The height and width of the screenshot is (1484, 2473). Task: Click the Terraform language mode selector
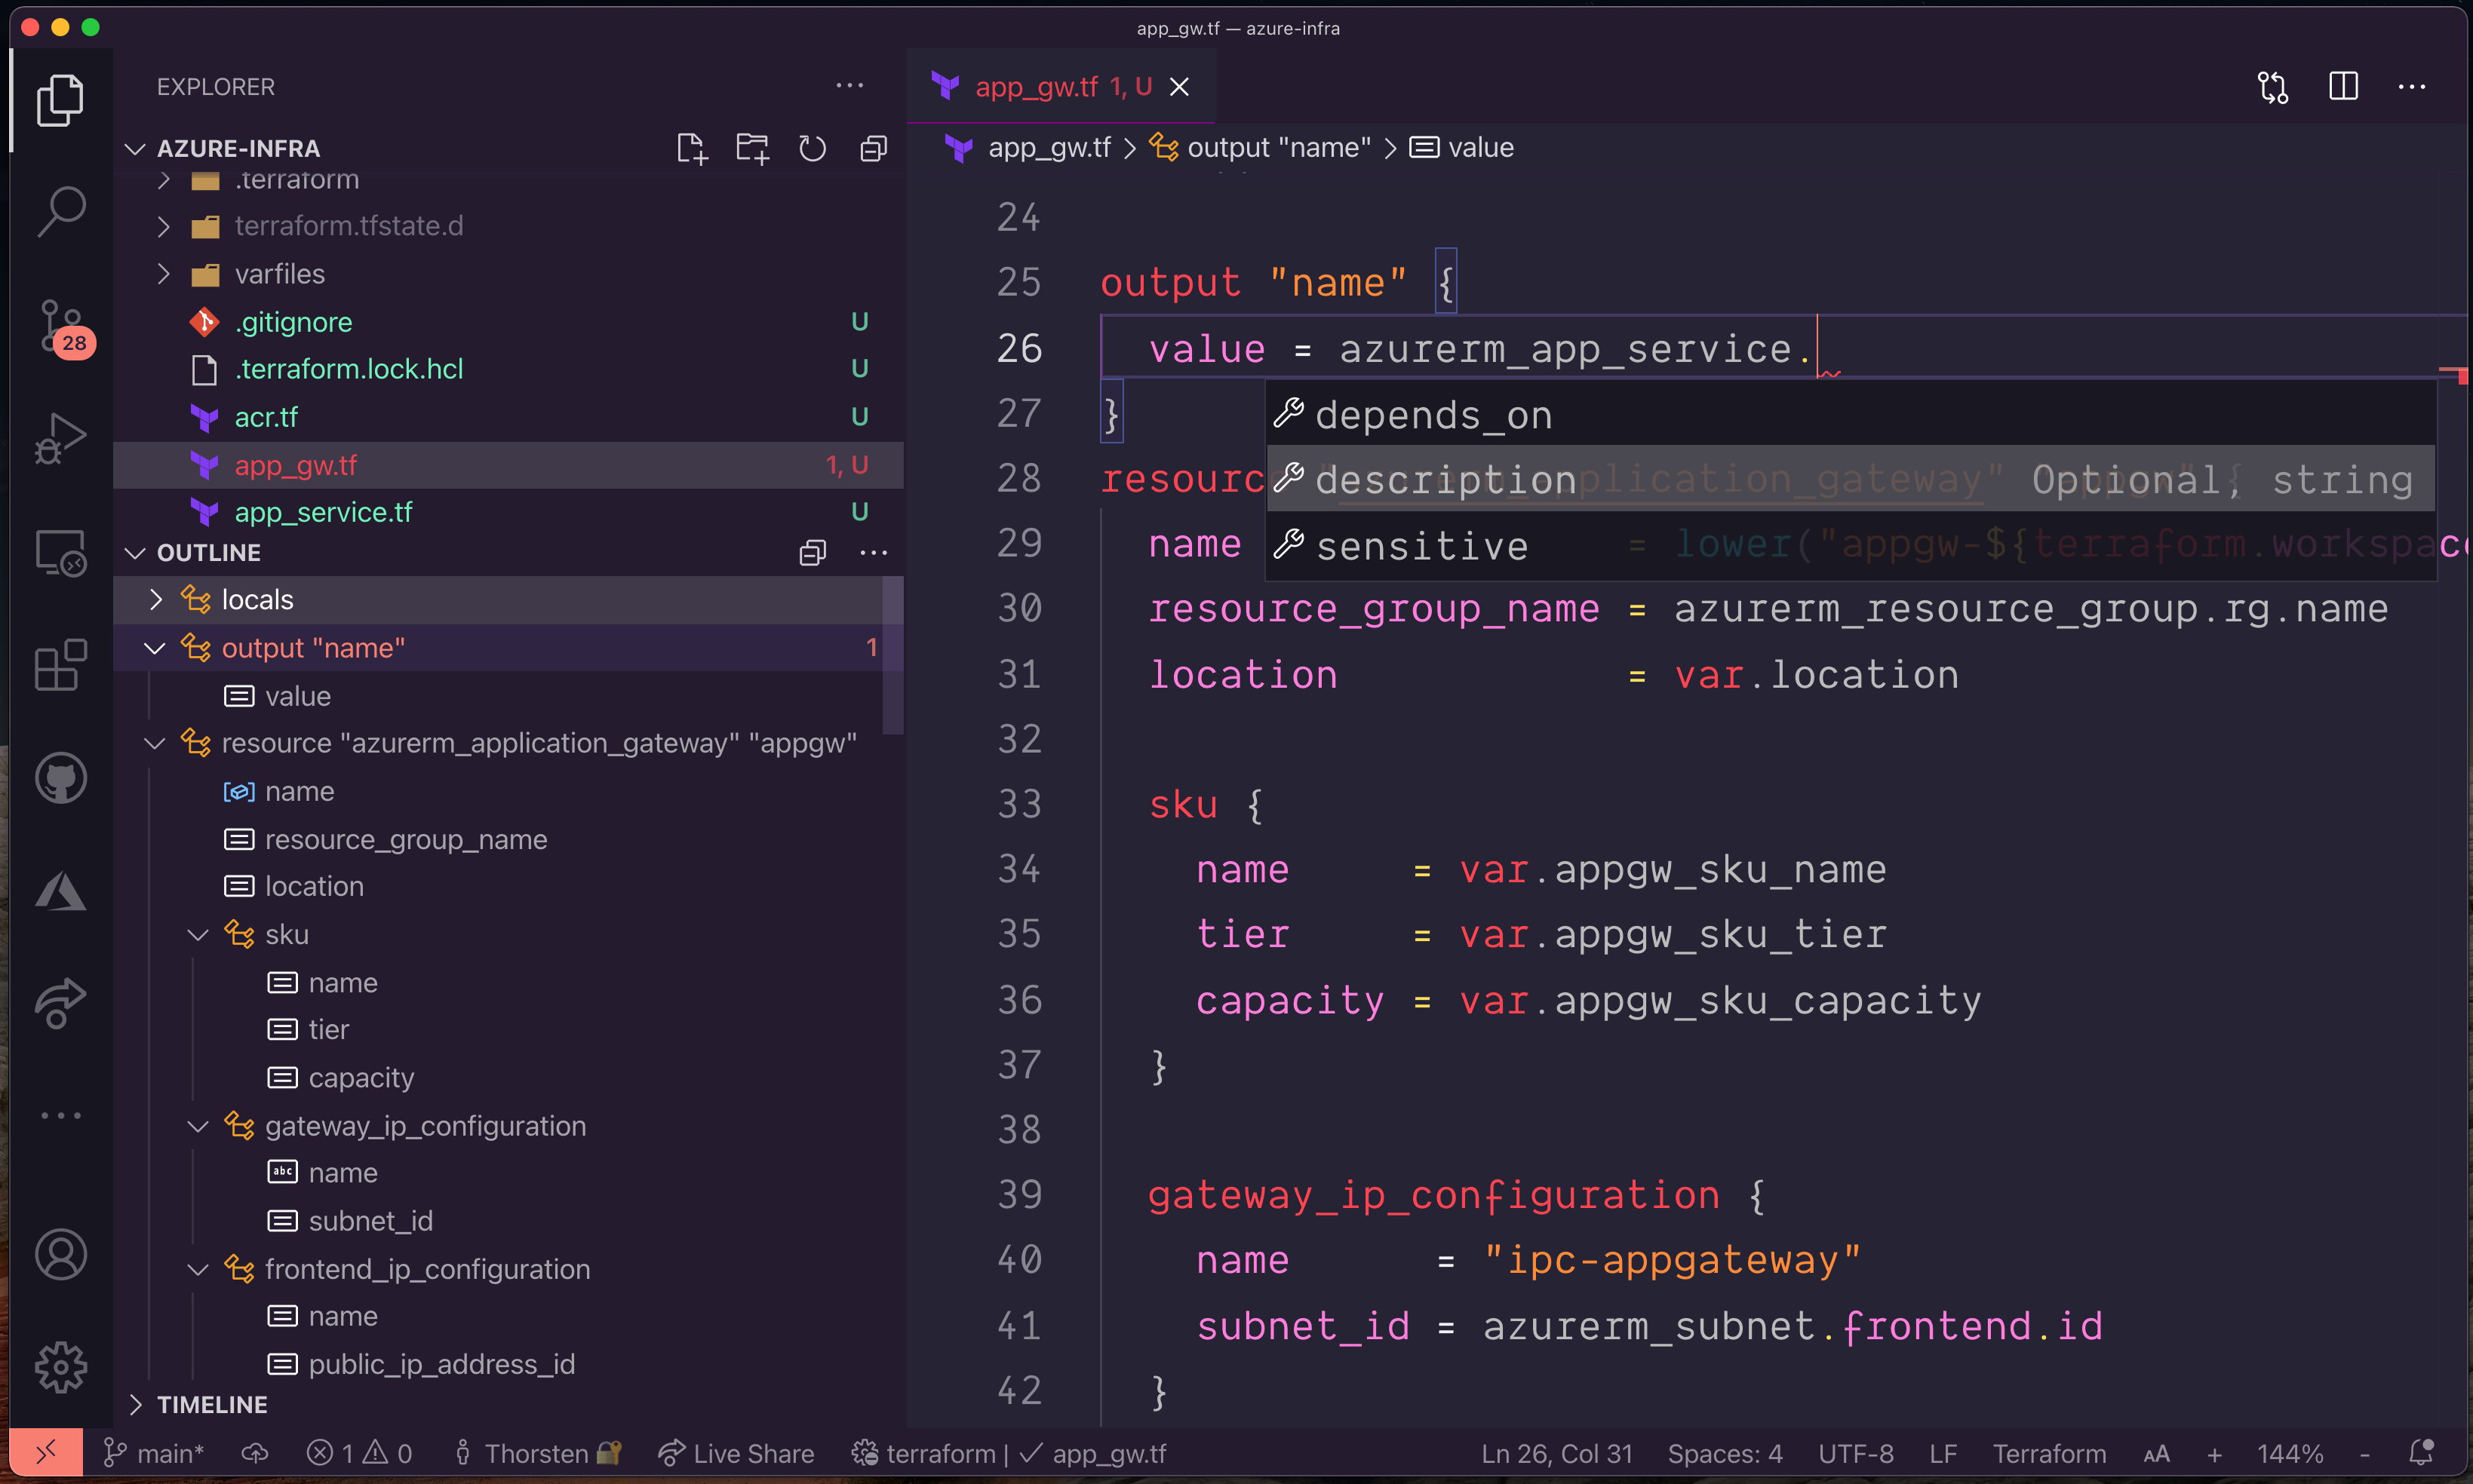point(2049,1453)
